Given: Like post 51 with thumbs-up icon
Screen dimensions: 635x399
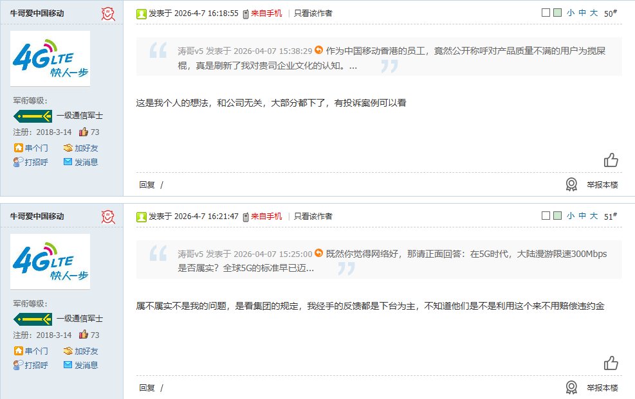Looking at the screenshot, I should (611, 363).
